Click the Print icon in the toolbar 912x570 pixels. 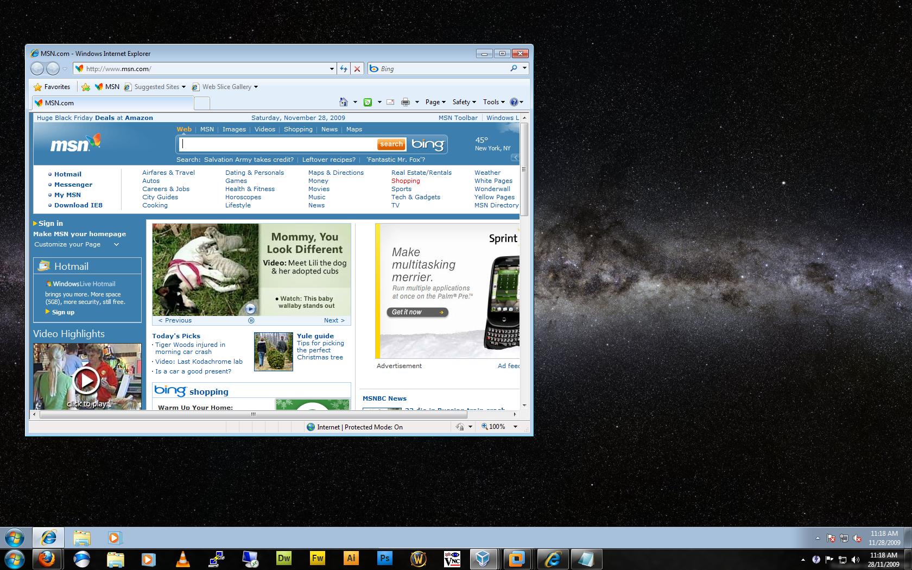[406, 102]
